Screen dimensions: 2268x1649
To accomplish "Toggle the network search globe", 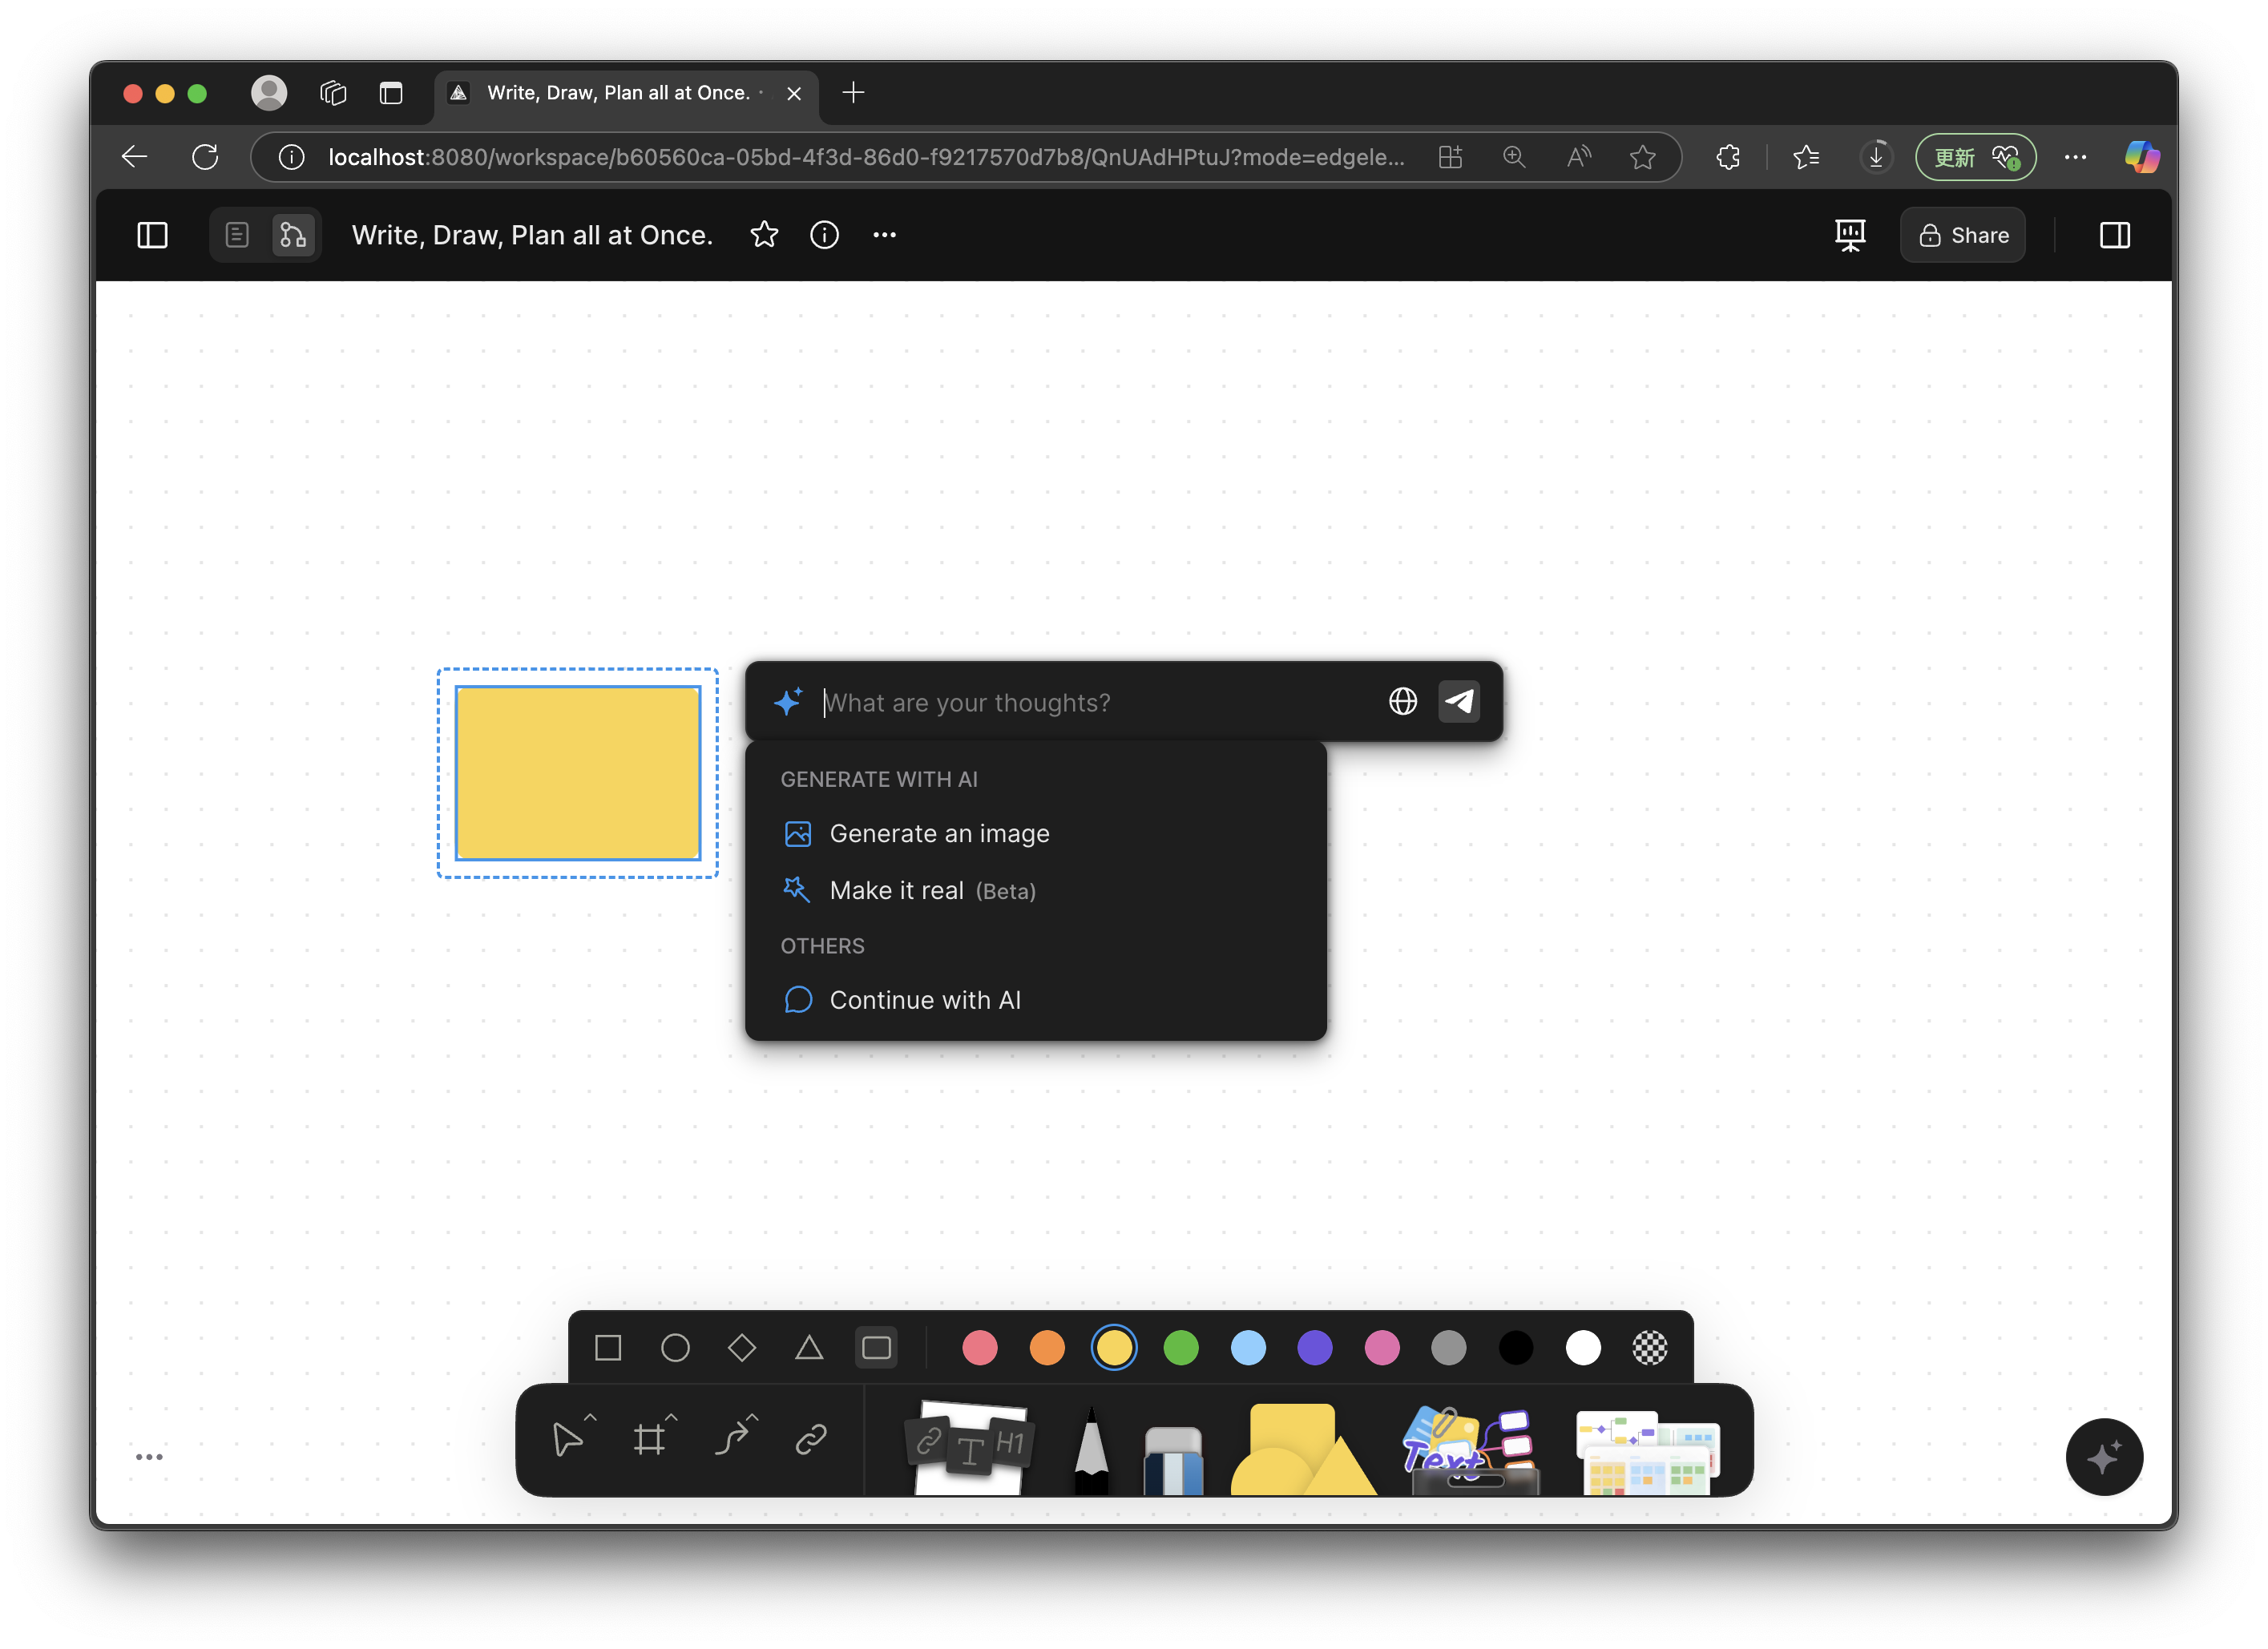I will [1403, 701].
